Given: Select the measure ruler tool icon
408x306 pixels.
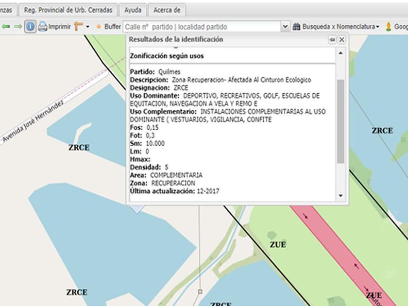Looking at the screenshot, I should (78, 27).
